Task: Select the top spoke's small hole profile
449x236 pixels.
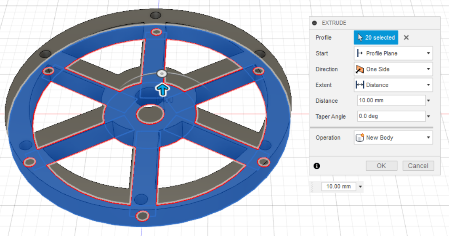Action: 157,32
